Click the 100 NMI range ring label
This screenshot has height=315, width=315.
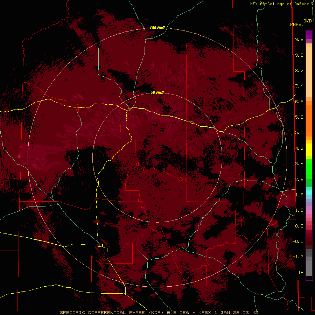[x=157, y=28]
